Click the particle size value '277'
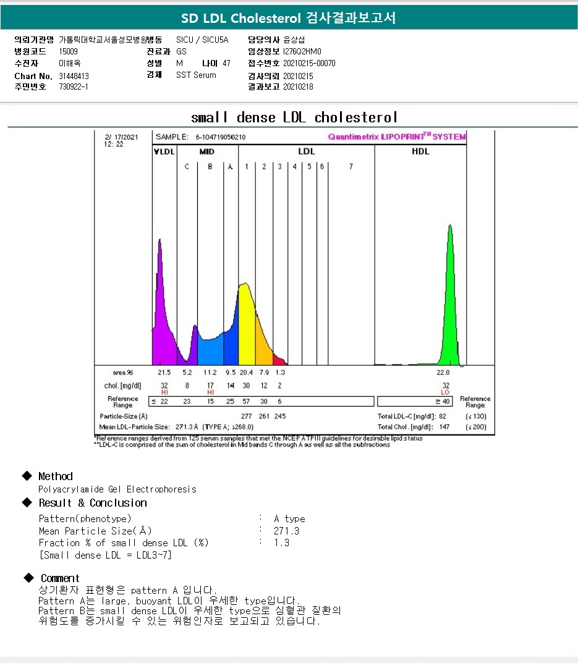The height and width of the screenshot is (663, 578). tap(246, 416)
